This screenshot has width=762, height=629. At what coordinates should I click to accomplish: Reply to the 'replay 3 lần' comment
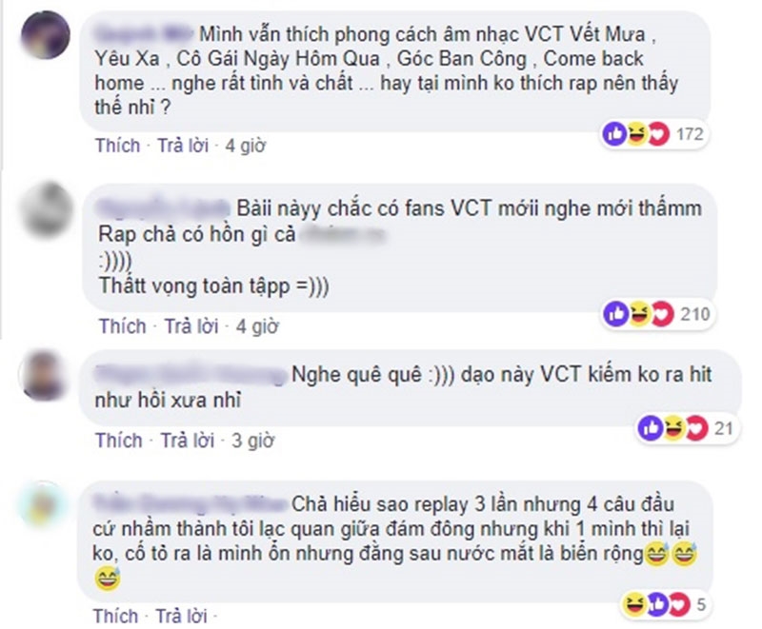click(x=181, y=617)
